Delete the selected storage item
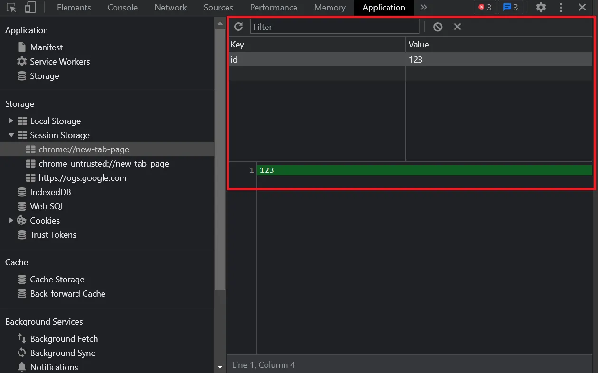598x373 pixels. [x=457, y=27]
